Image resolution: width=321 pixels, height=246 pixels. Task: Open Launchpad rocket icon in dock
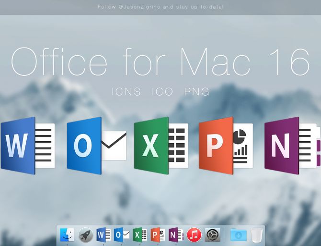pyautogui.click(x=85, y=234)
